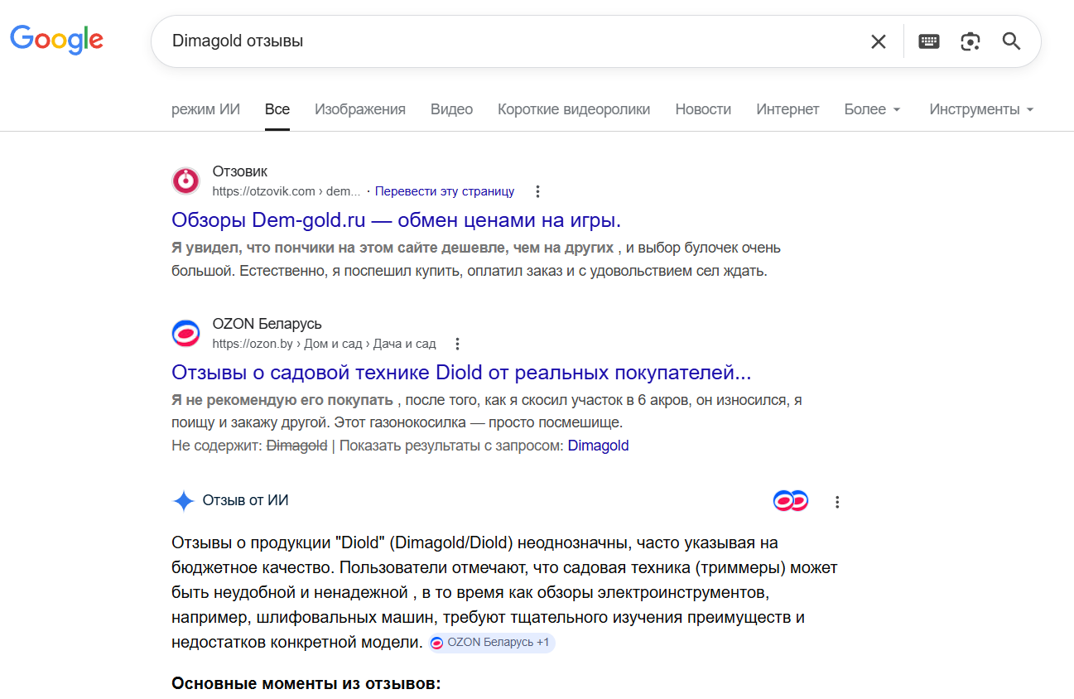
Task: Switch to the Новости tab
Action: 703,109
